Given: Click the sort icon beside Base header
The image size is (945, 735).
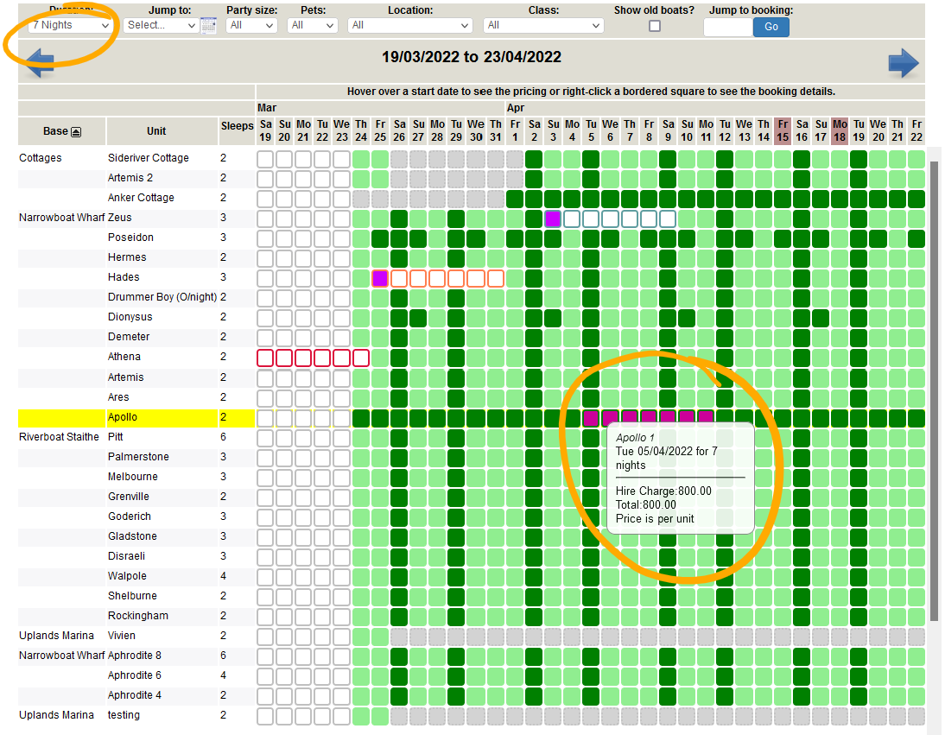Looking at the screenshot, I should 76,132.
